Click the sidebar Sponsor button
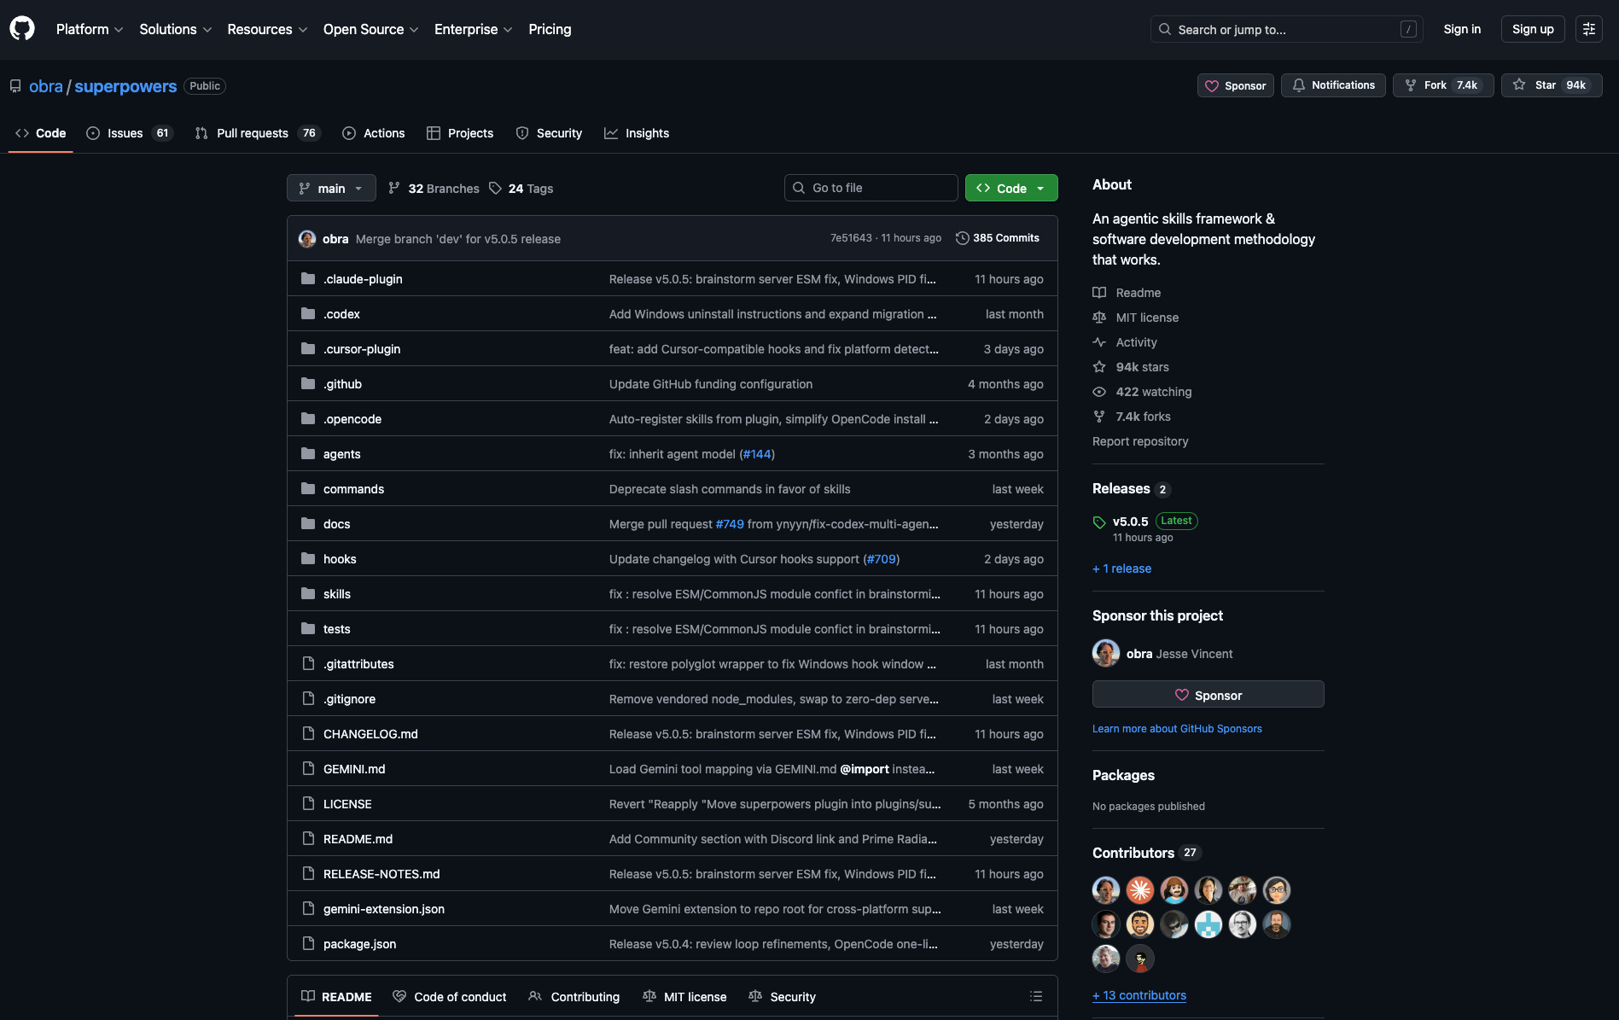Image resolution: width=1619 pixels, height=1020 pixels. click(1208, 694)
